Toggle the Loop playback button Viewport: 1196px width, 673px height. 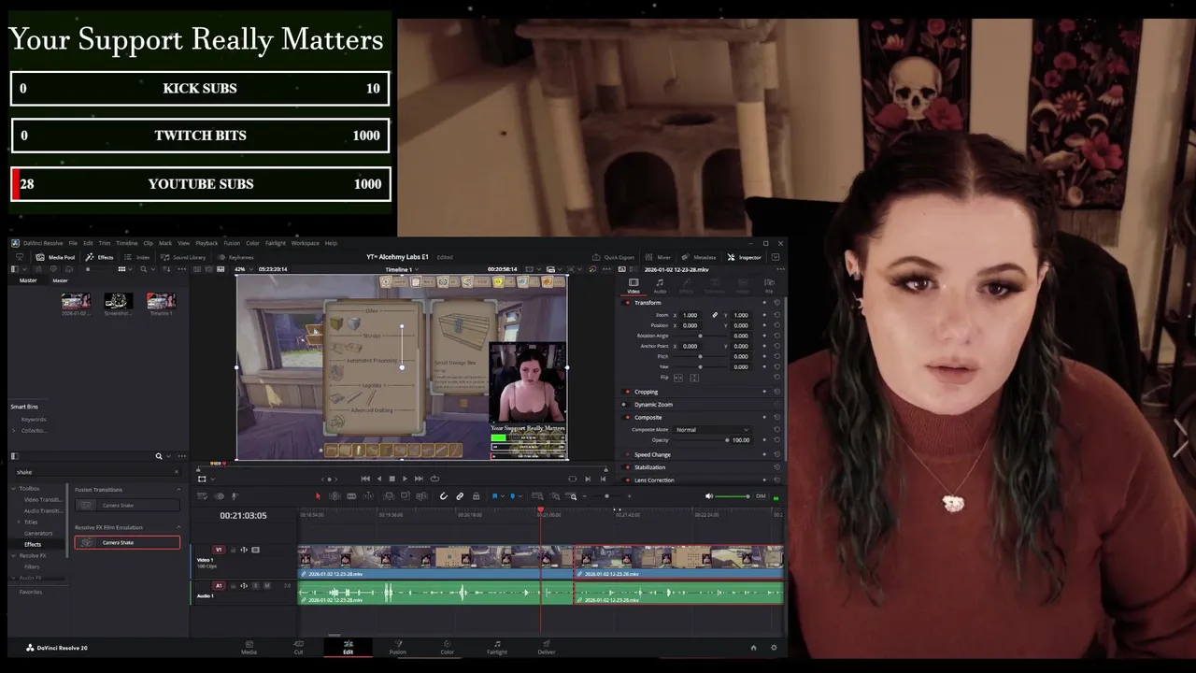point(434,479)
